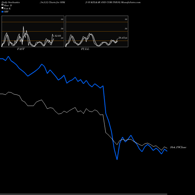Click the 'OBV' legend text

[x=6, y=12]
